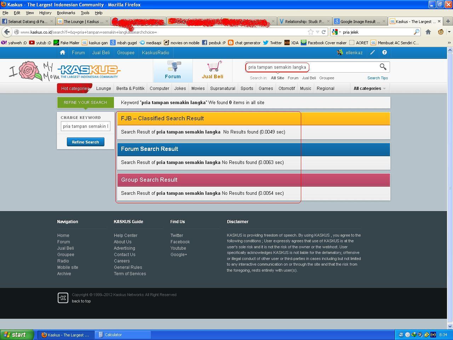Open the Tools menu
Image resolution: width=453 pixels, height=340 pixels.
[85, 13]
